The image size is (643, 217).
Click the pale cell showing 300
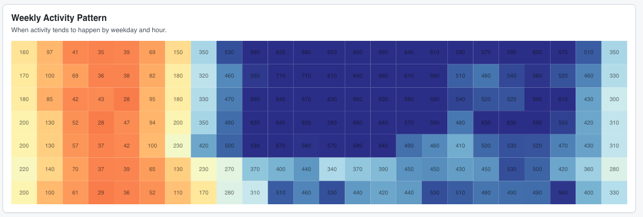[614, 99]
